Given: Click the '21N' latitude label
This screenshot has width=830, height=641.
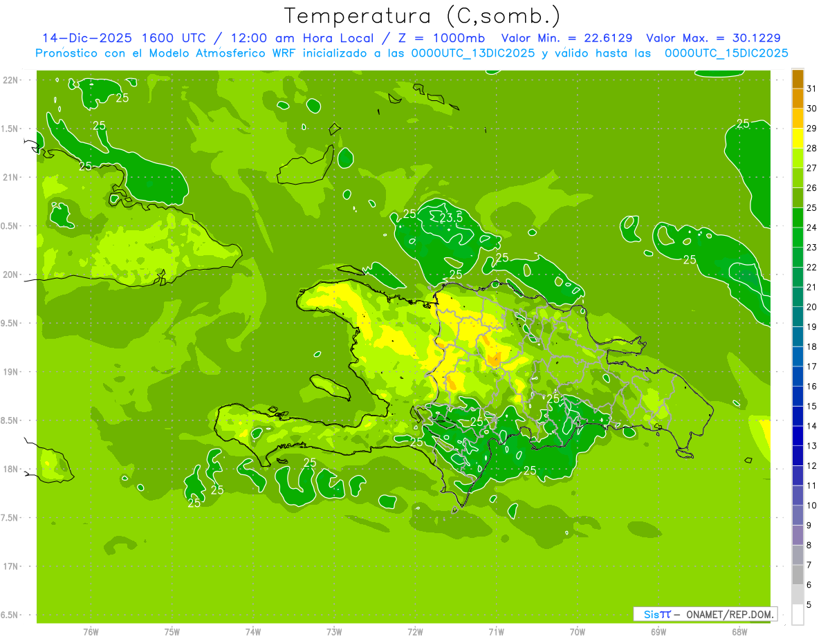Looking at the screenshot, I should point(10,177).
